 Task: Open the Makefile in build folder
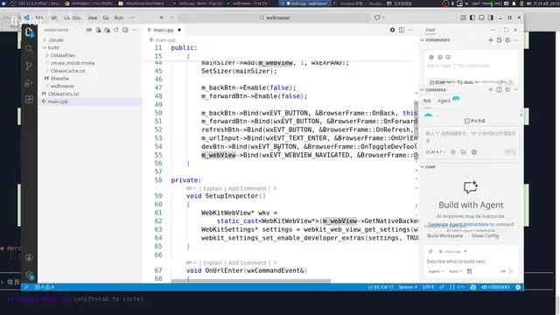(59, 78)
